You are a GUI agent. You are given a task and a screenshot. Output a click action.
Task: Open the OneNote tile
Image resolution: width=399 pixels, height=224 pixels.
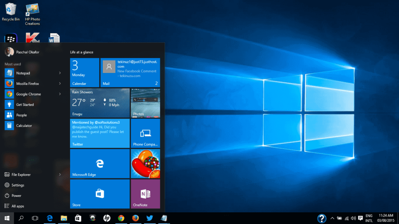[x=145, y=194]
